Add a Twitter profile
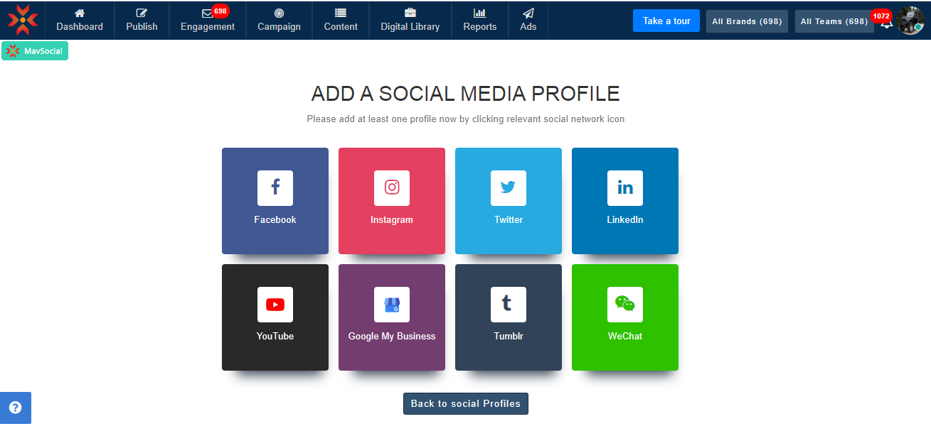The height and width of the screenshot is (431, 931). pos(509,200)
